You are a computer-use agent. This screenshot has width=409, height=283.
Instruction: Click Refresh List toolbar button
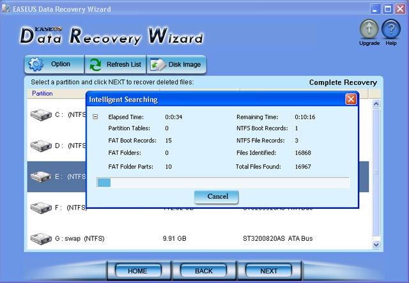coord(115,64)
